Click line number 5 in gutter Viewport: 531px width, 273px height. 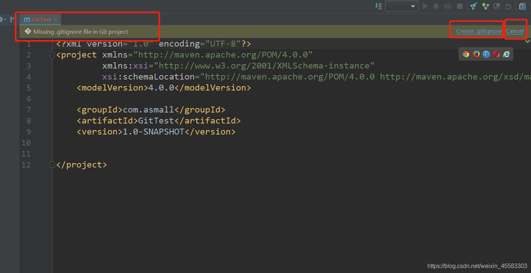pos(28,88)
